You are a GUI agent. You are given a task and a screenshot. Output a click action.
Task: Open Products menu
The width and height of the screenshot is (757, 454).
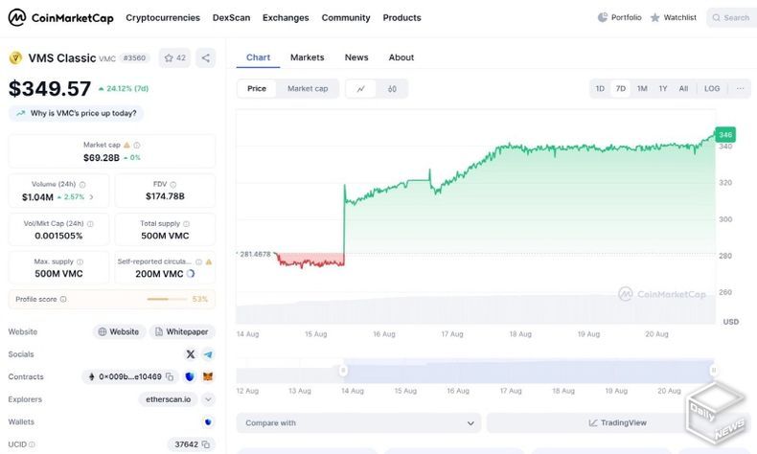[x=402, y=18]
